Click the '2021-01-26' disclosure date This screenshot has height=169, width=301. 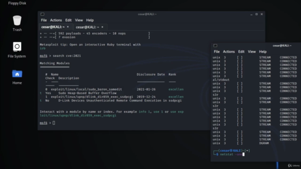[x=146, y=89]
